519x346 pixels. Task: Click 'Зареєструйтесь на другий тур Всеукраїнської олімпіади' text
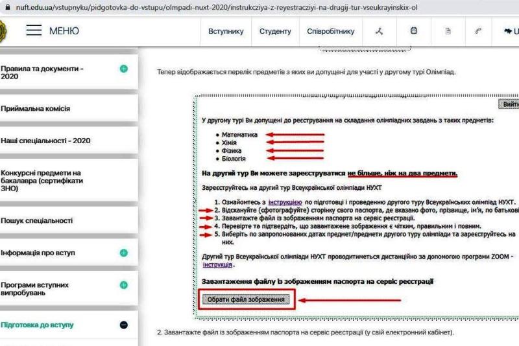click(x=291, y=188)
